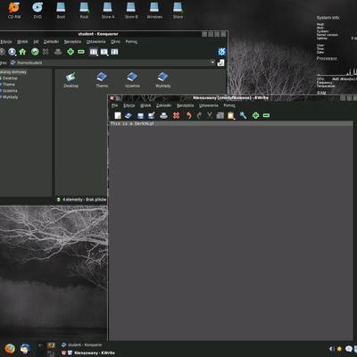The image size is (357, 357).
Task: Select the Tree view mode in Konqueror toolbar
Action: [104, 52]
